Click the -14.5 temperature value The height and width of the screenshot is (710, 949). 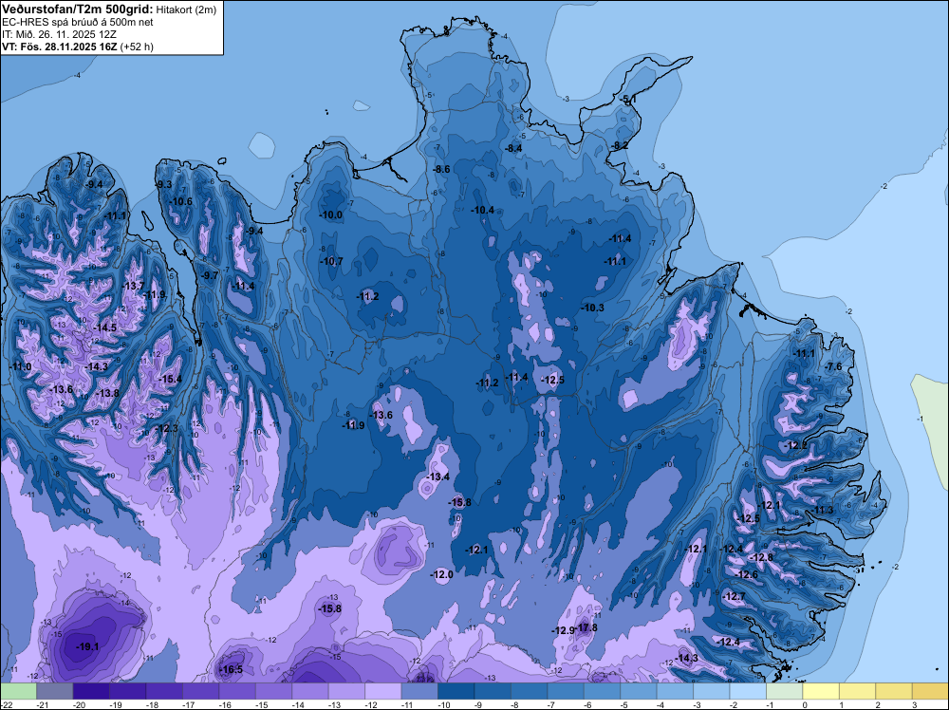point(104,327)
